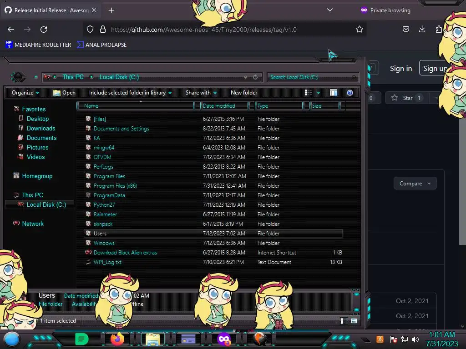Image resolution: width=466 pixels, height=349 pixels.
Task: Open Explorer help icon
Action: coord(350,93)
